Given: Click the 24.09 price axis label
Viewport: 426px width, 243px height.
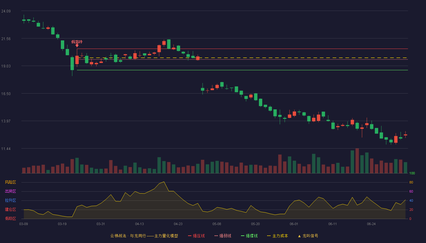Looking at the screenshot, I should click(x=6, y=11).
